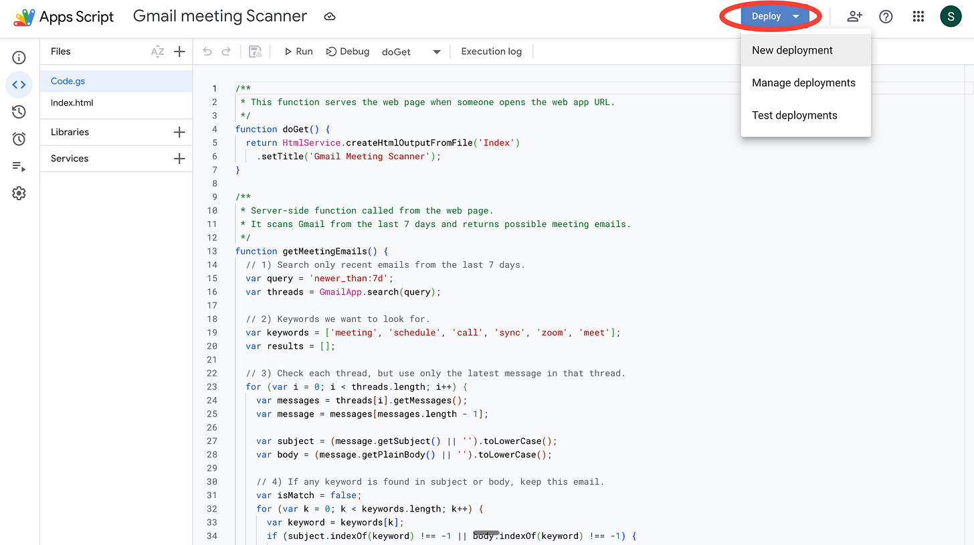Click the Services section label
Viewport: 974px width, 545px height.
tap(70, 159)
